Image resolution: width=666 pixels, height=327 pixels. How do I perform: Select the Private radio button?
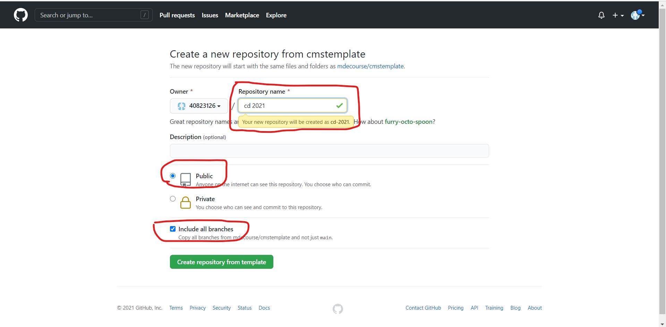pos(173,199)
